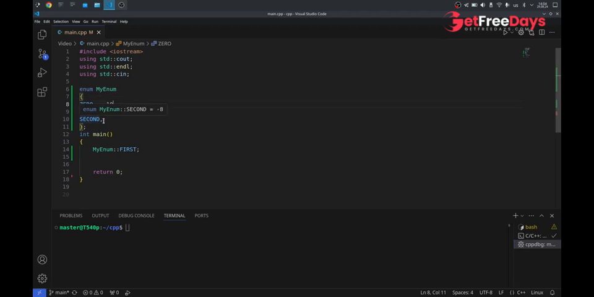
Task: Open the ZERO breadcrumb symbol dropdown
Action: [161, 43]
